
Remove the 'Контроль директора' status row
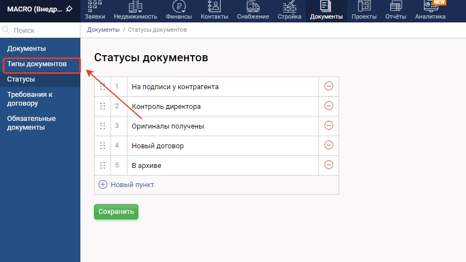coord(329,106)
